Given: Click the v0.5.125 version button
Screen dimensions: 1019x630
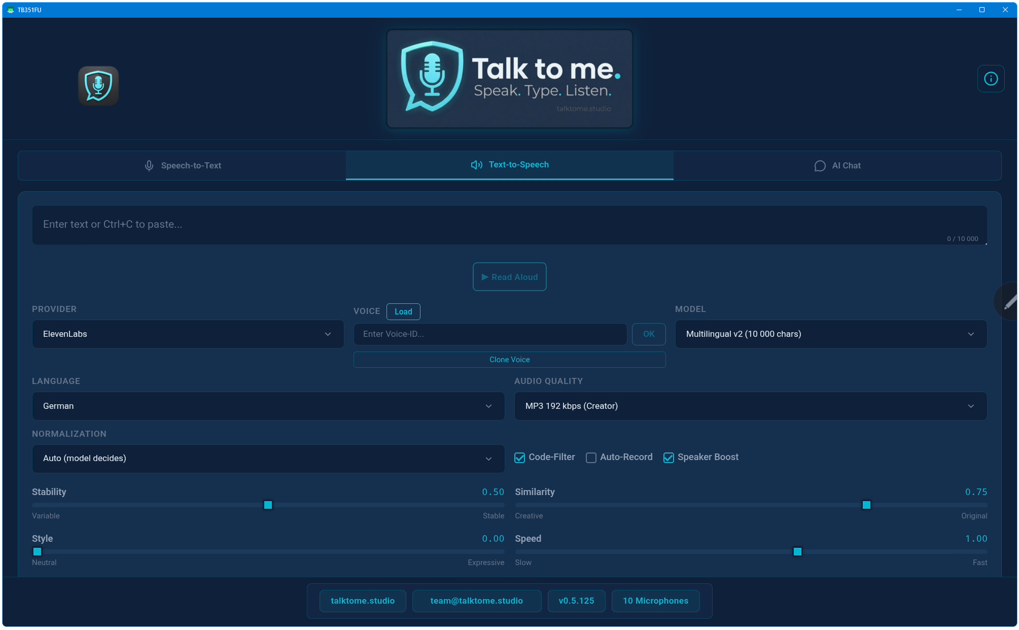Looking at the screenshot, I should 576,601.
